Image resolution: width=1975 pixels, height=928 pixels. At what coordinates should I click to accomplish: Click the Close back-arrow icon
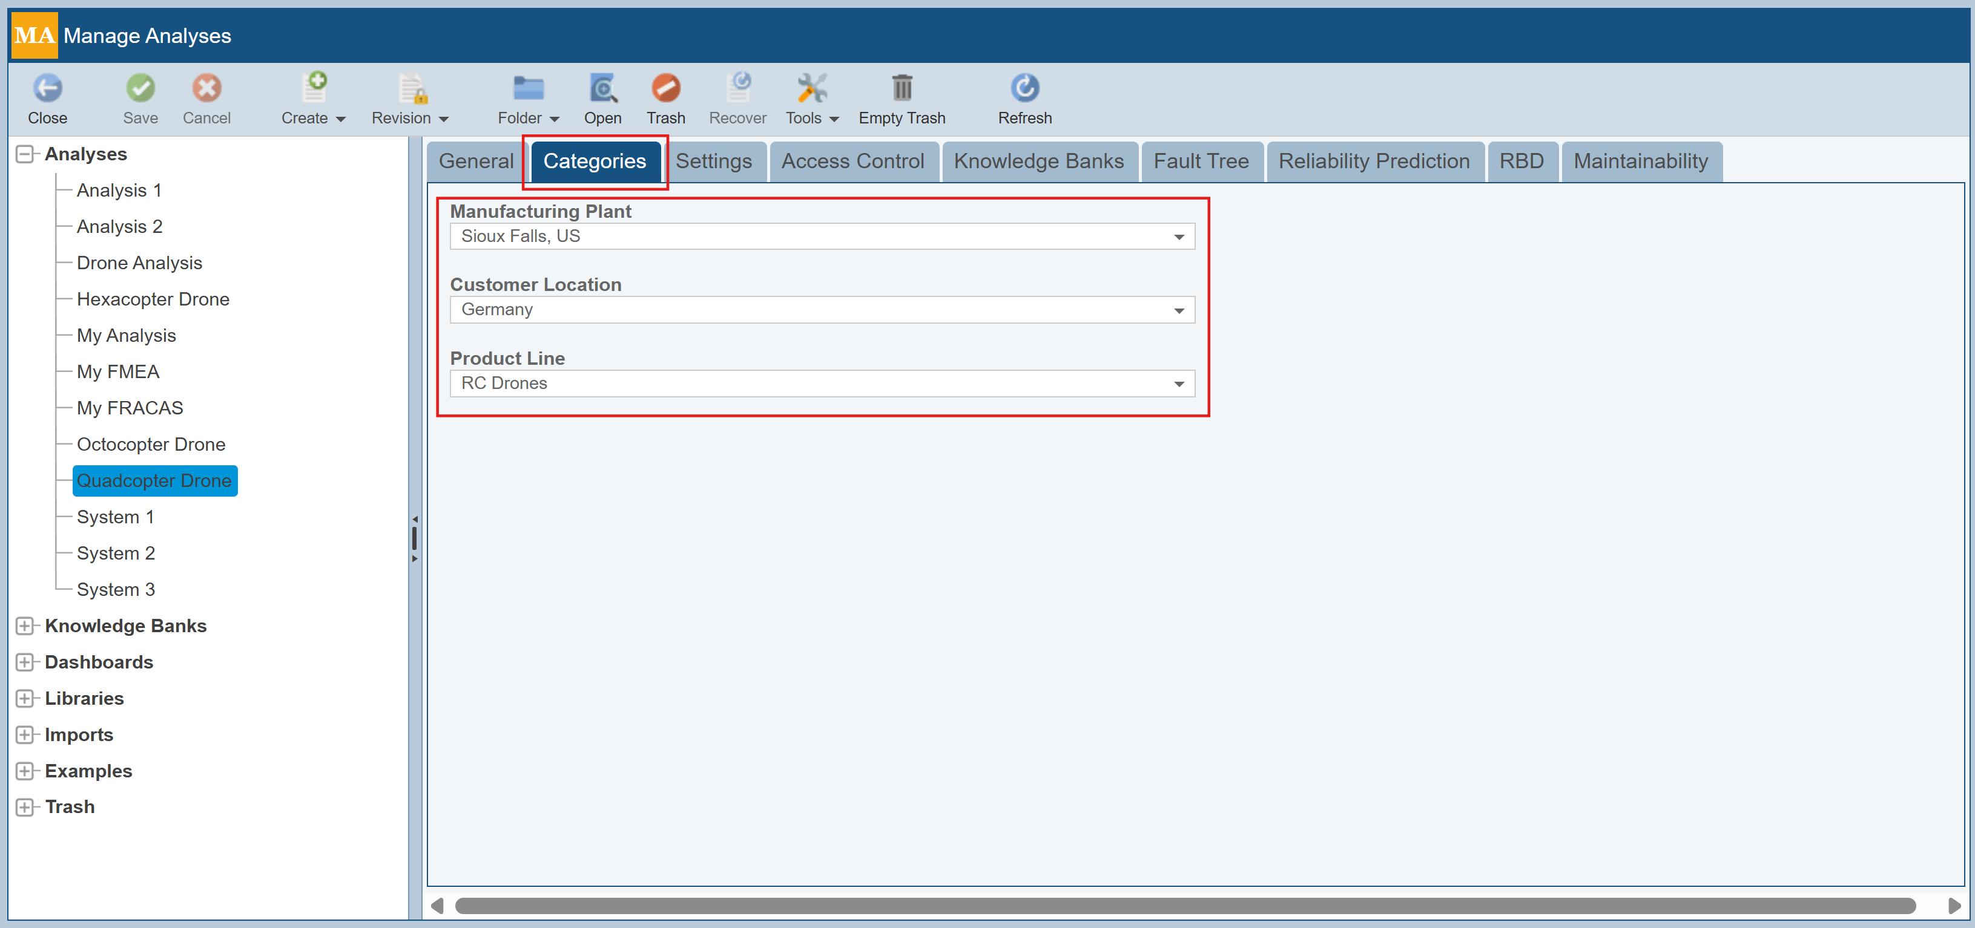tap(48, 88)
